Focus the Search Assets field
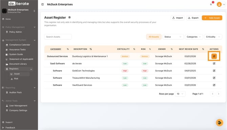227x130 pixels. coord(58,37)
